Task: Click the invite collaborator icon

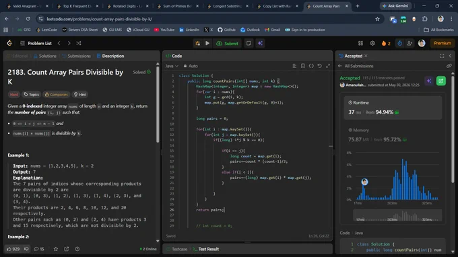Action: [x=410, y=43]
